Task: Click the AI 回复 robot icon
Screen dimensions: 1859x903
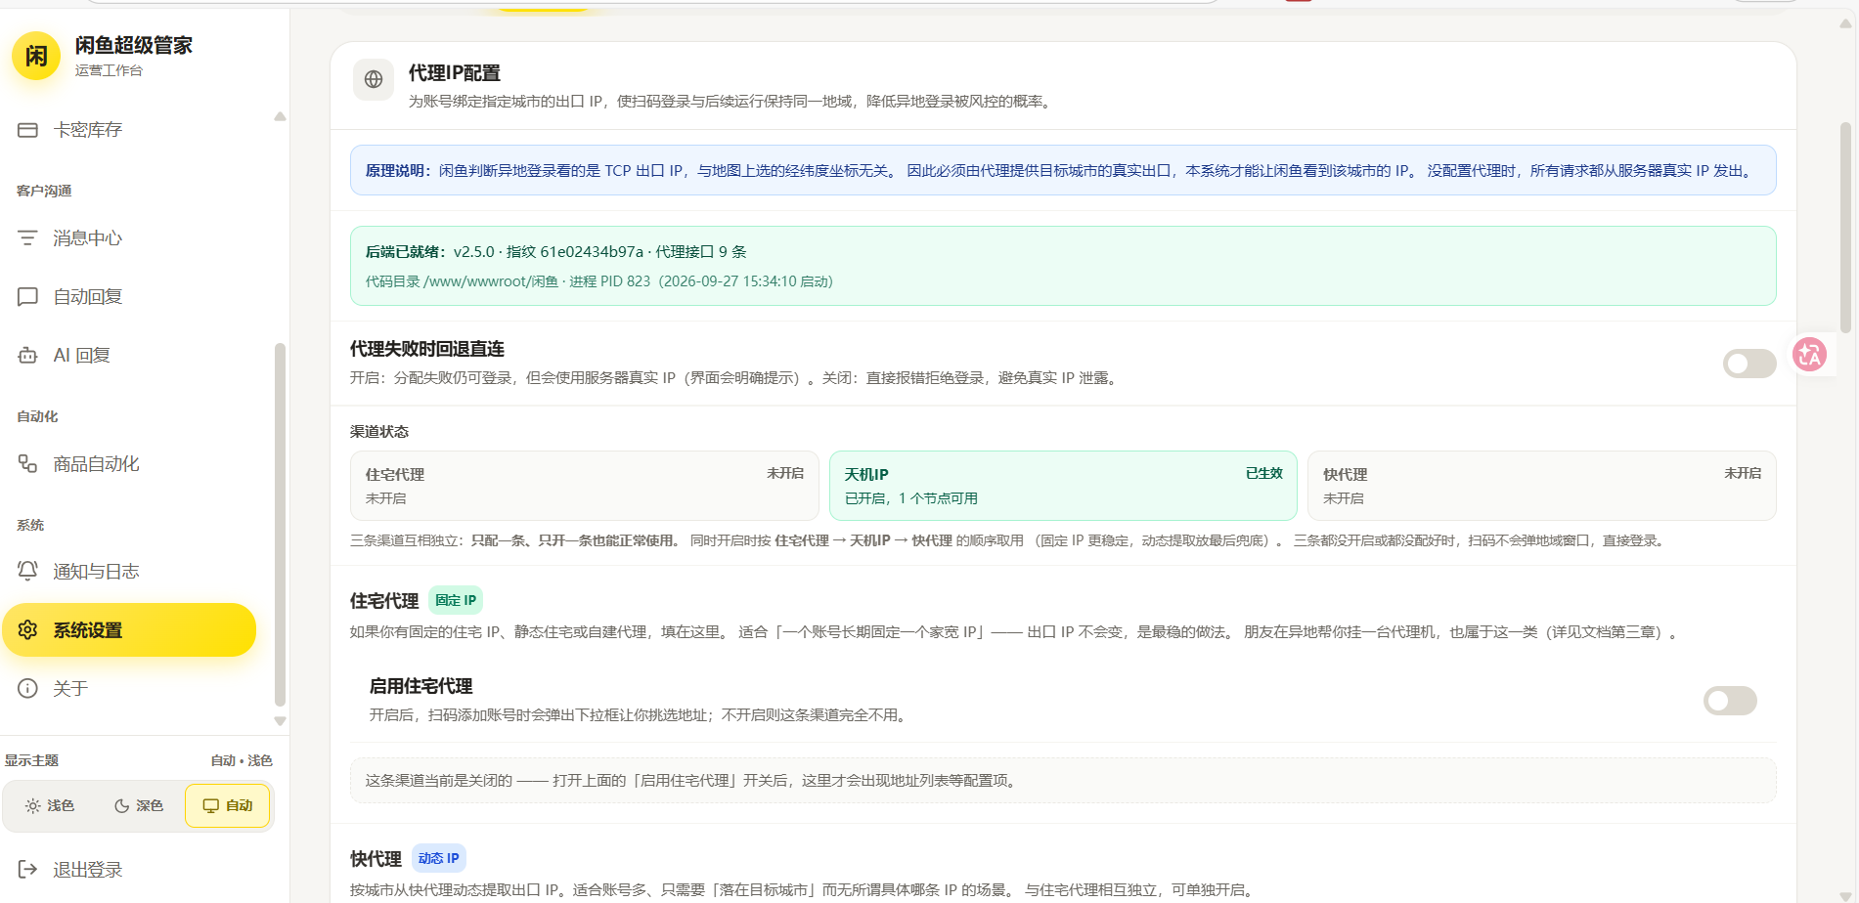Action: pyautogui.click(x=27, y=356)
